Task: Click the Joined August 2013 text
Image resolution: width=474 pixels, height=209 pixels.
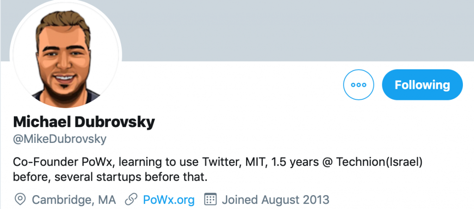Action: [x=275, y=200]
